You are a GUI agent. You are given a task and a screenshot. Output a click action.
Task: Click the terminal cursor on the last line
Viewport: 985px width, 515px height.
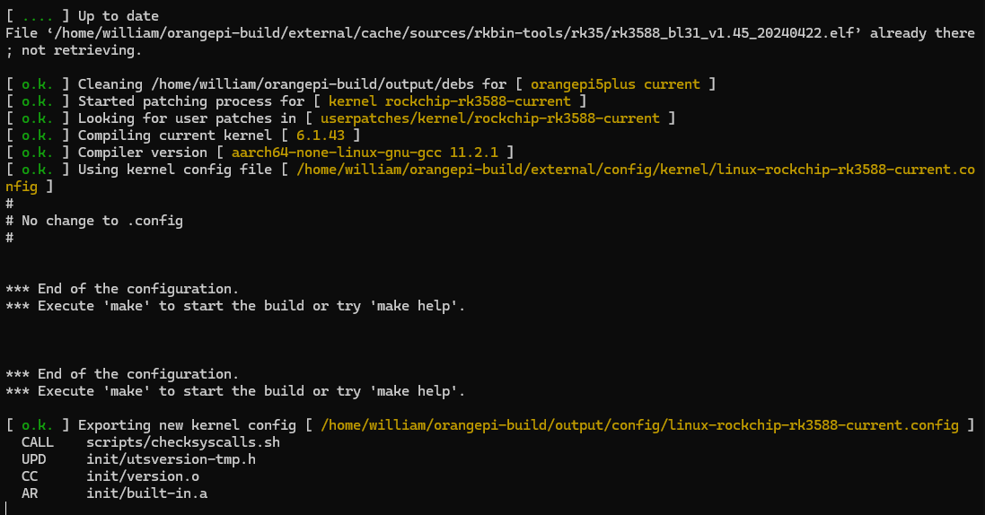[6, 508]
